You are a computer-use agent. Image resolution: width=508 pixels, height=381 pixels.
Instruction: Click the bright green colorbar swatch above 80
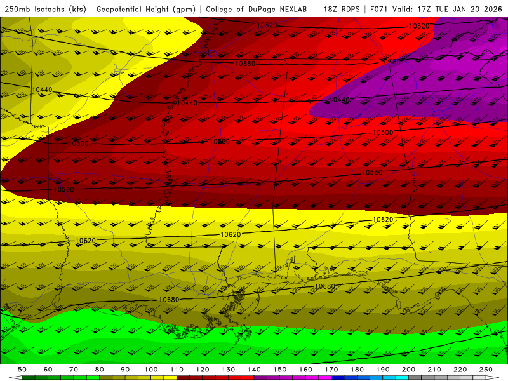click(x=93, y=378)
